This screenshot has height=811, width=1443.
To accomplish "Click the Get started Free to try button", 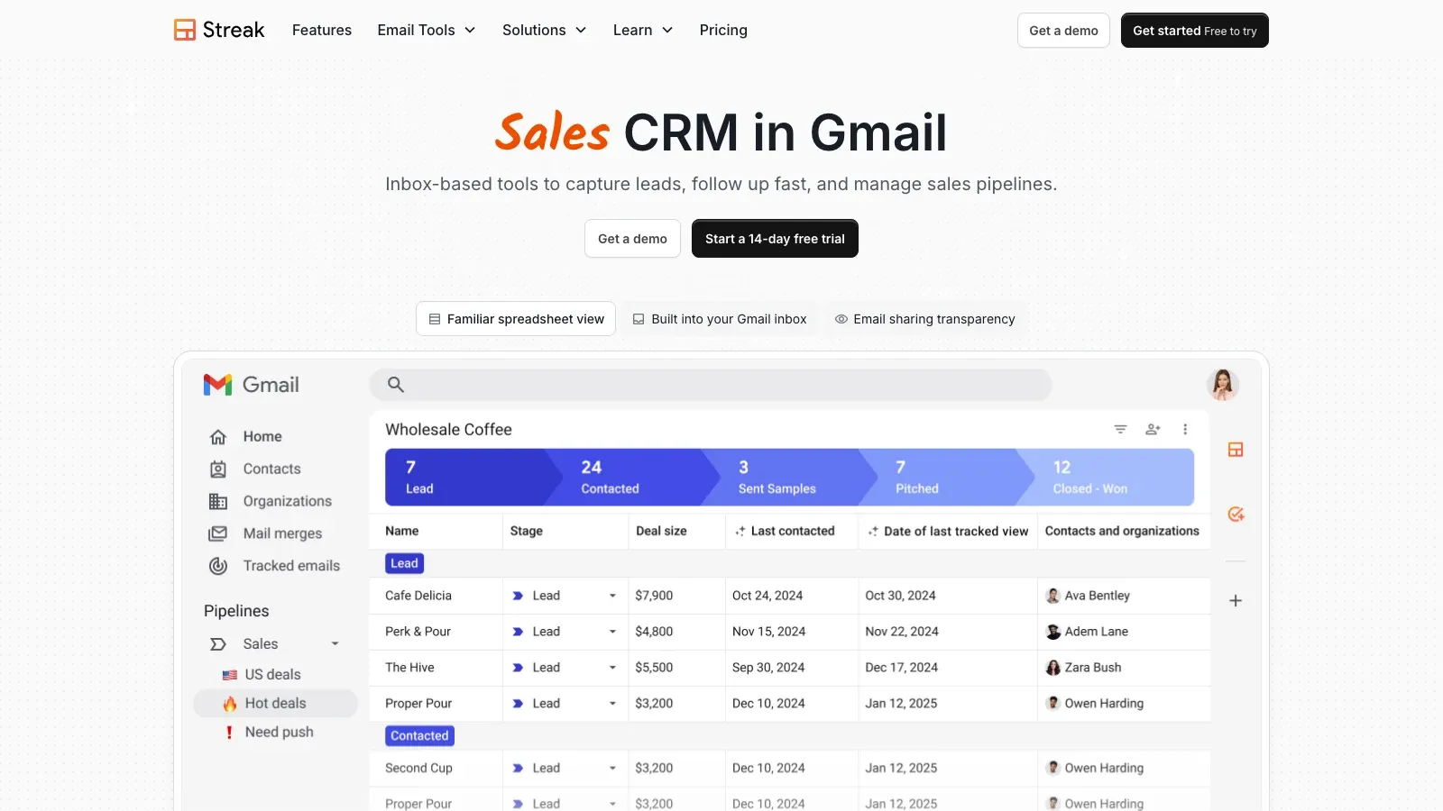I will 1195,31.
